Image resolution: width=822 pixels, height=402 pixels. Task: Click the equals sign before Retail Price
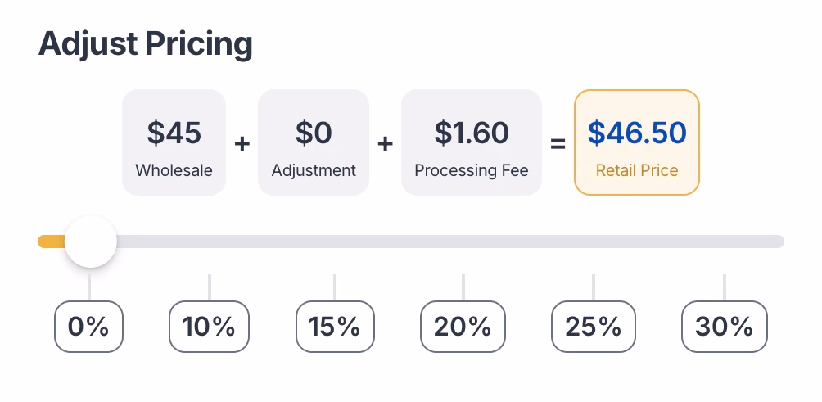coord(558,145)
